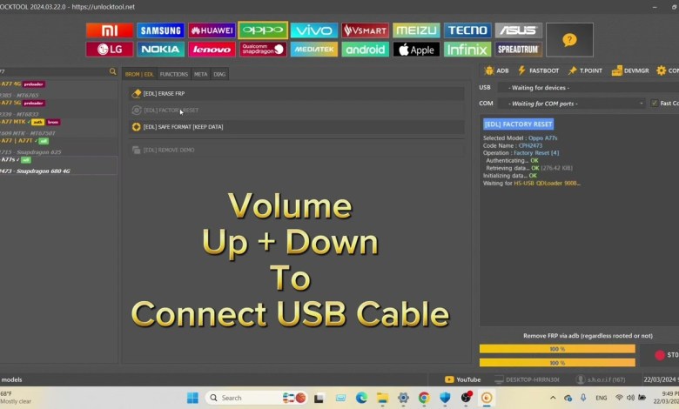The height and width of the screenshot is (409, 679).
Task: Click the taskbar Search box
Action: click(256, 398)
